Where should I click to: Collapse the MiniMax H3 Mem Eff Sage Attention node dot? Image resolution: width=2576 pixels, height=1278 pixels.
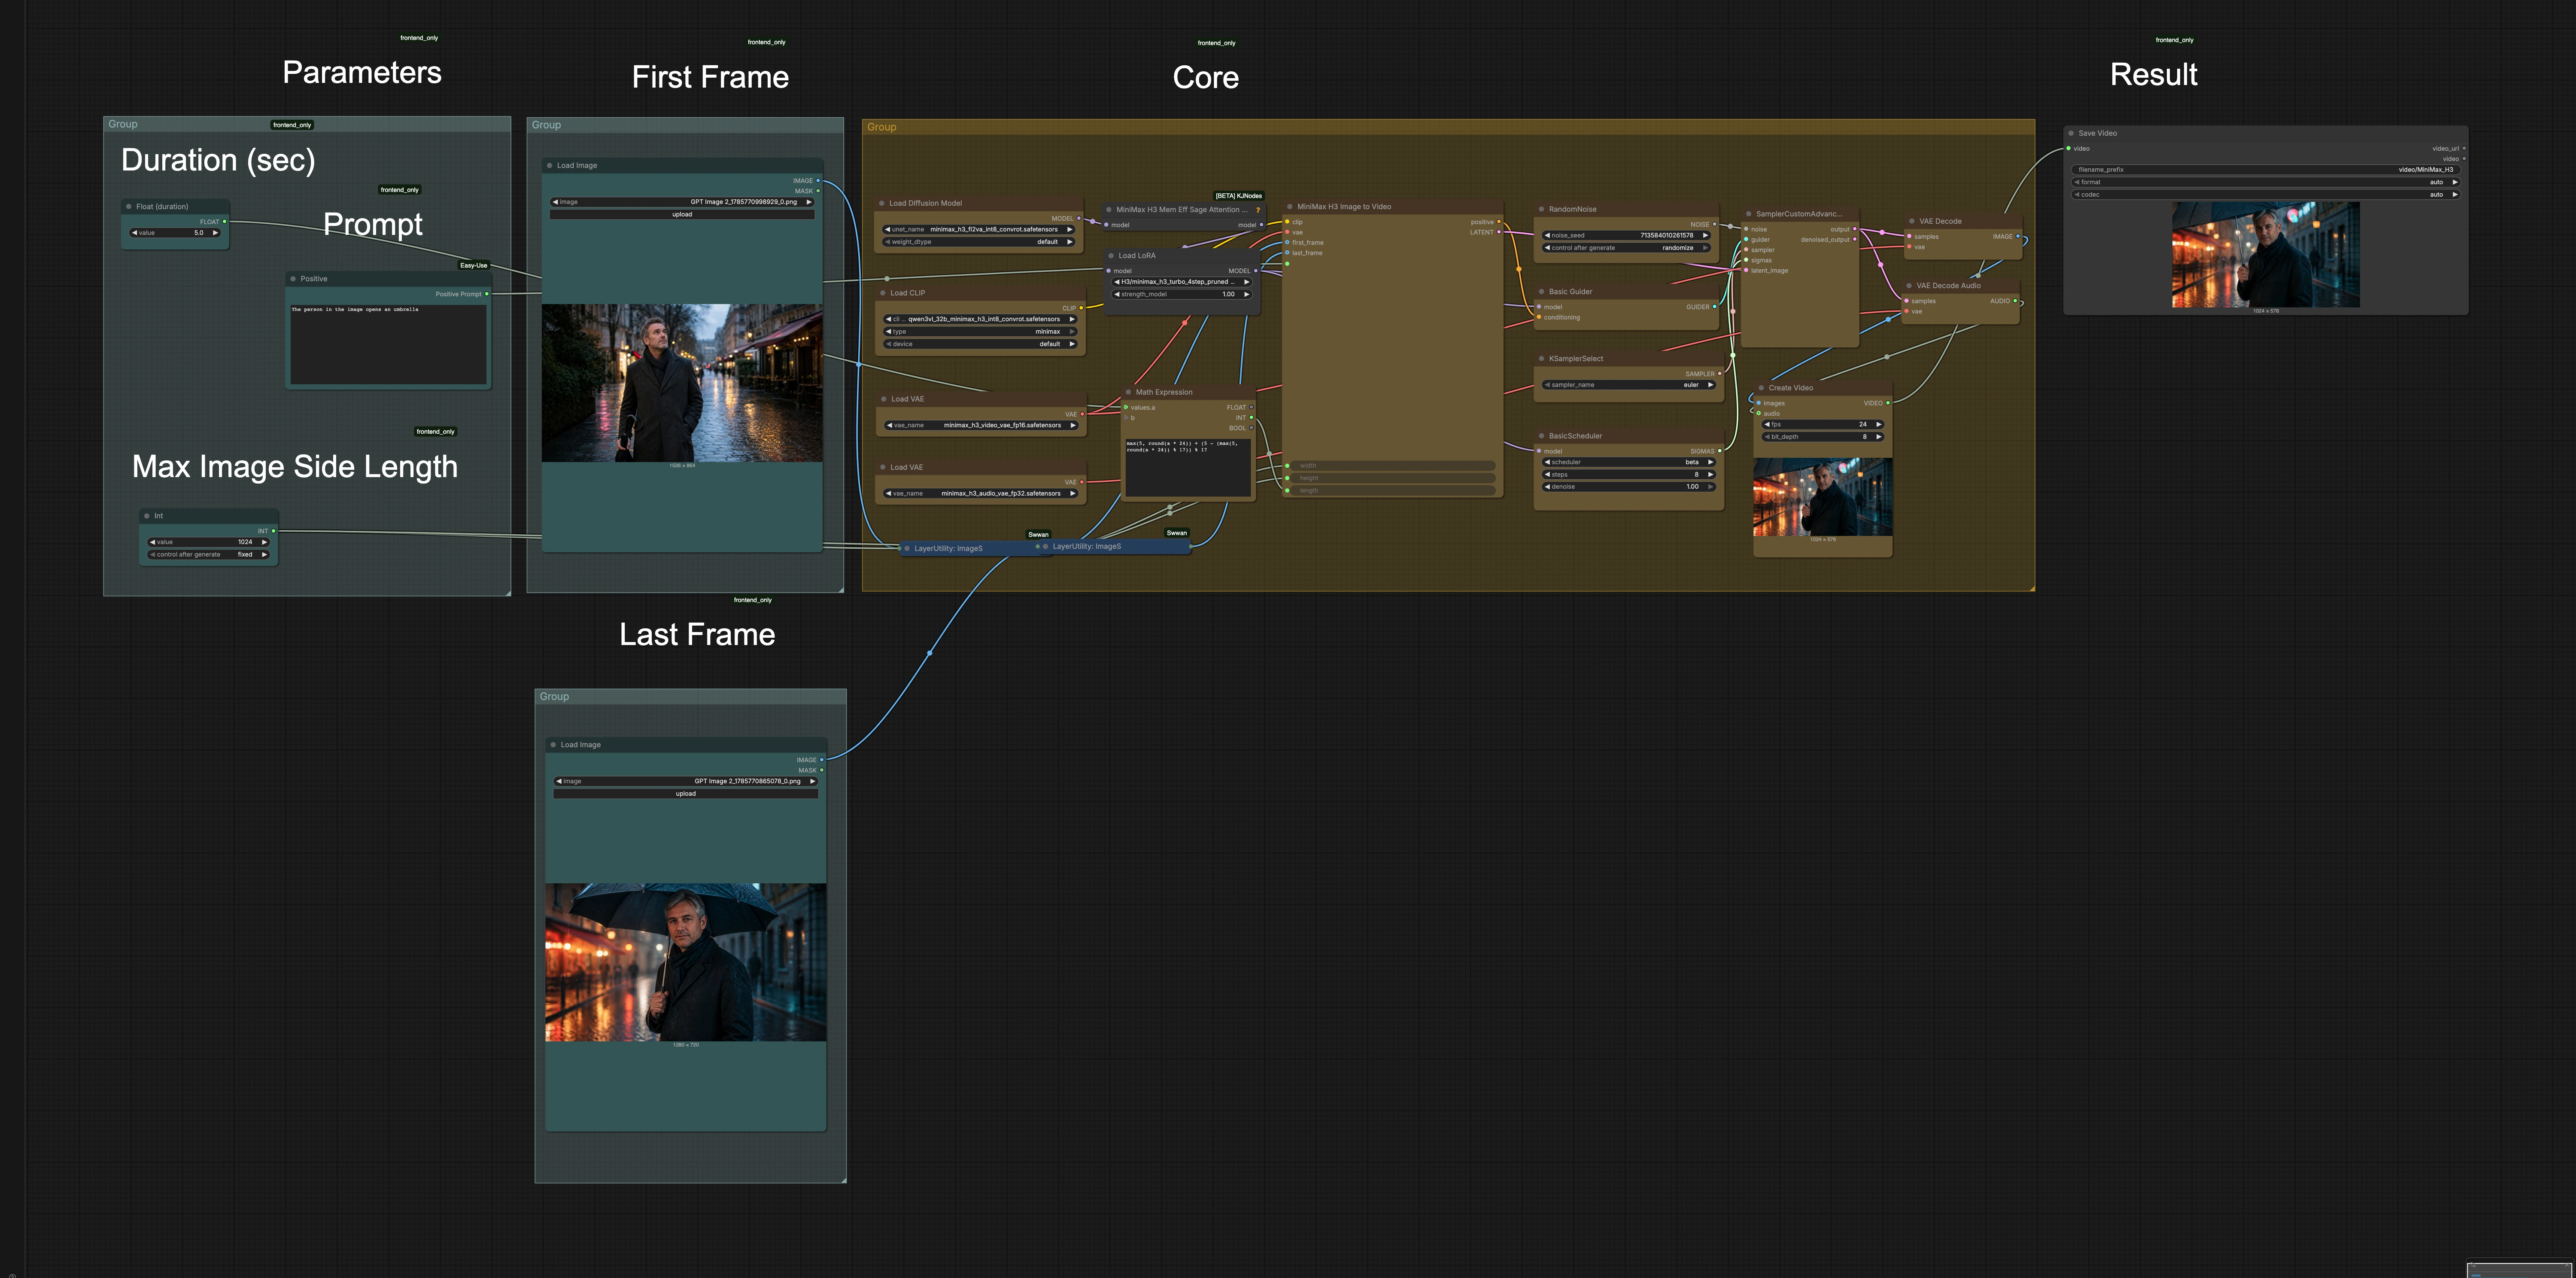click(1109, 210)
